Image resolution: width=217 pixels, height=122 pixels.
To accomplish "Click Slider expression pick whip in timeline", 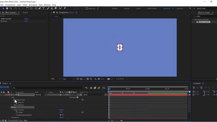I will 83,112.
